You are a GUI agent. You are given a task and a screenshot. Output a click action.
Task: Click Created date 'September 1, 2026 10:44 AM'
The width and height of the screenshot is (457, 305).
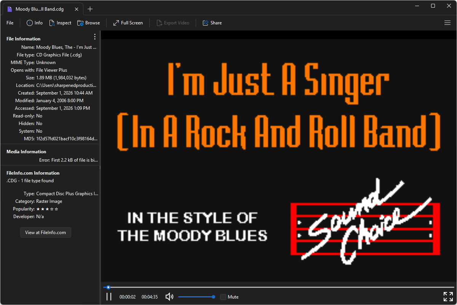click(64, 93)
